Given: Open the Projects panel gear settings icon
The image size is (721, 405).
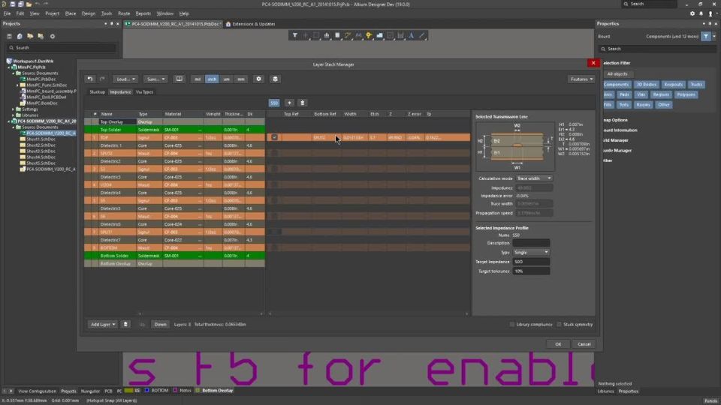Looking at the screenshot, I should [x=53, y=36].
